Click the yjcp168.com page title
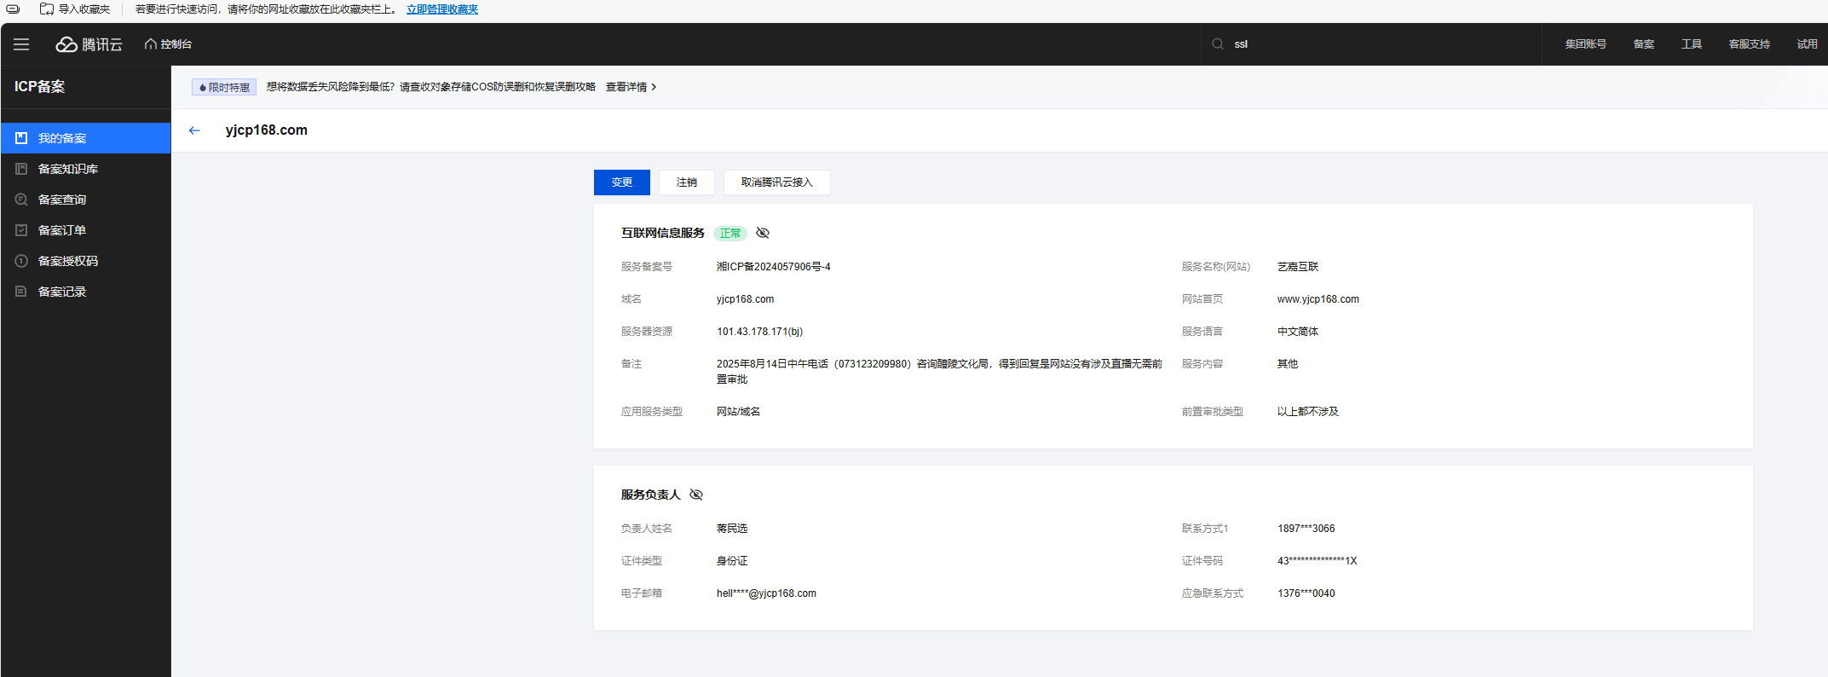This screenshot has height=677, width=1828. coord(266,130)
